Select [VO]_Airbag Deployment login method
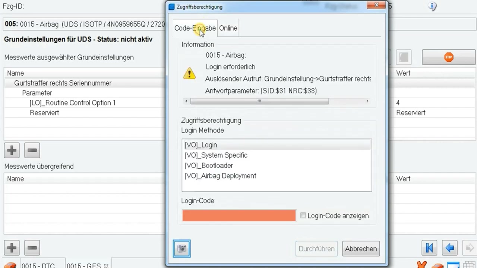This screenshot has width=477, height=268. [277, 176]
